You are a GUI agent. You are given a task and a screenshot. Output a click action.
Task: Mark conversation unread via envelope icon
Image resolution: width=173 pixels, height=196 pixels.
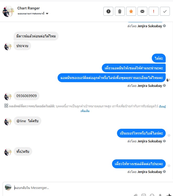point(142,11)
